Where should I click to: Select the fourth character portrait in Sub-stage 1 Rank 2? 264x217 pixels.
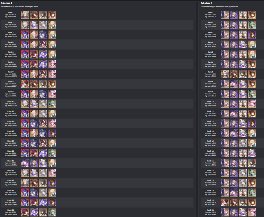(52, 25)
